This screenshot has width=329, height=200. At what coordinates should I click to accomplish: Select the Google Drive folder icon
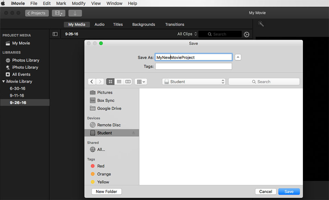(x=93, y=108)
